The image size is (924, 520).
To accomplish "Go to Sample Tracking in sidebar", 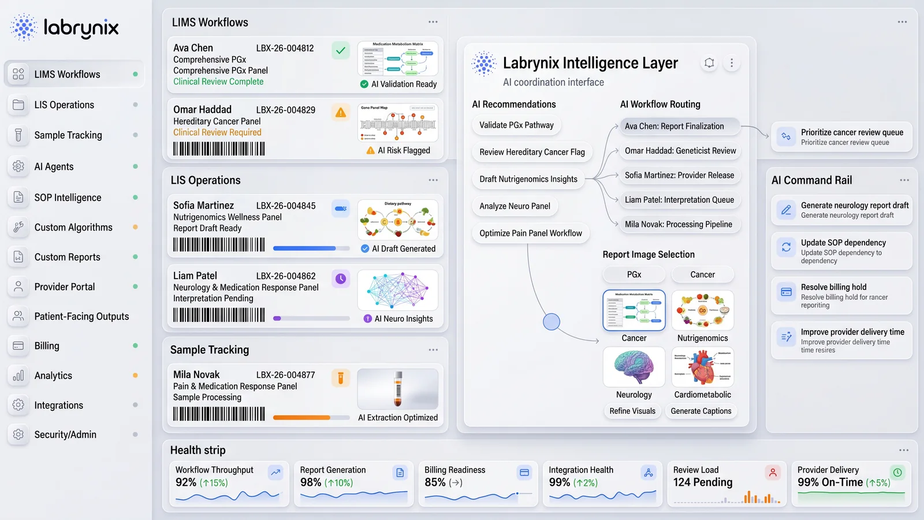I will pos(74,135).
